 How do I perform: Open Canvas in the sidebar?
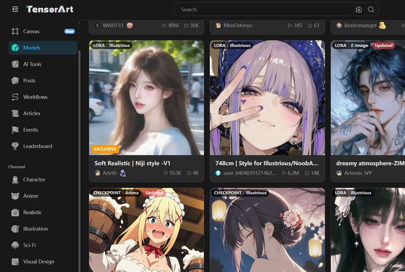(x=43, y=32)
